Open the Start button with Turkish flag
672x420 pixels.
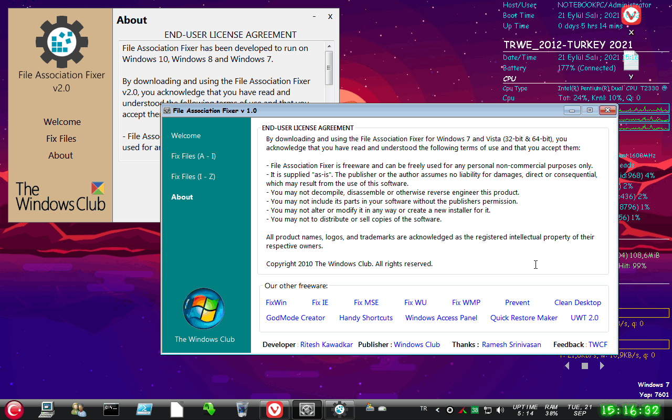[x=14, y=409]
